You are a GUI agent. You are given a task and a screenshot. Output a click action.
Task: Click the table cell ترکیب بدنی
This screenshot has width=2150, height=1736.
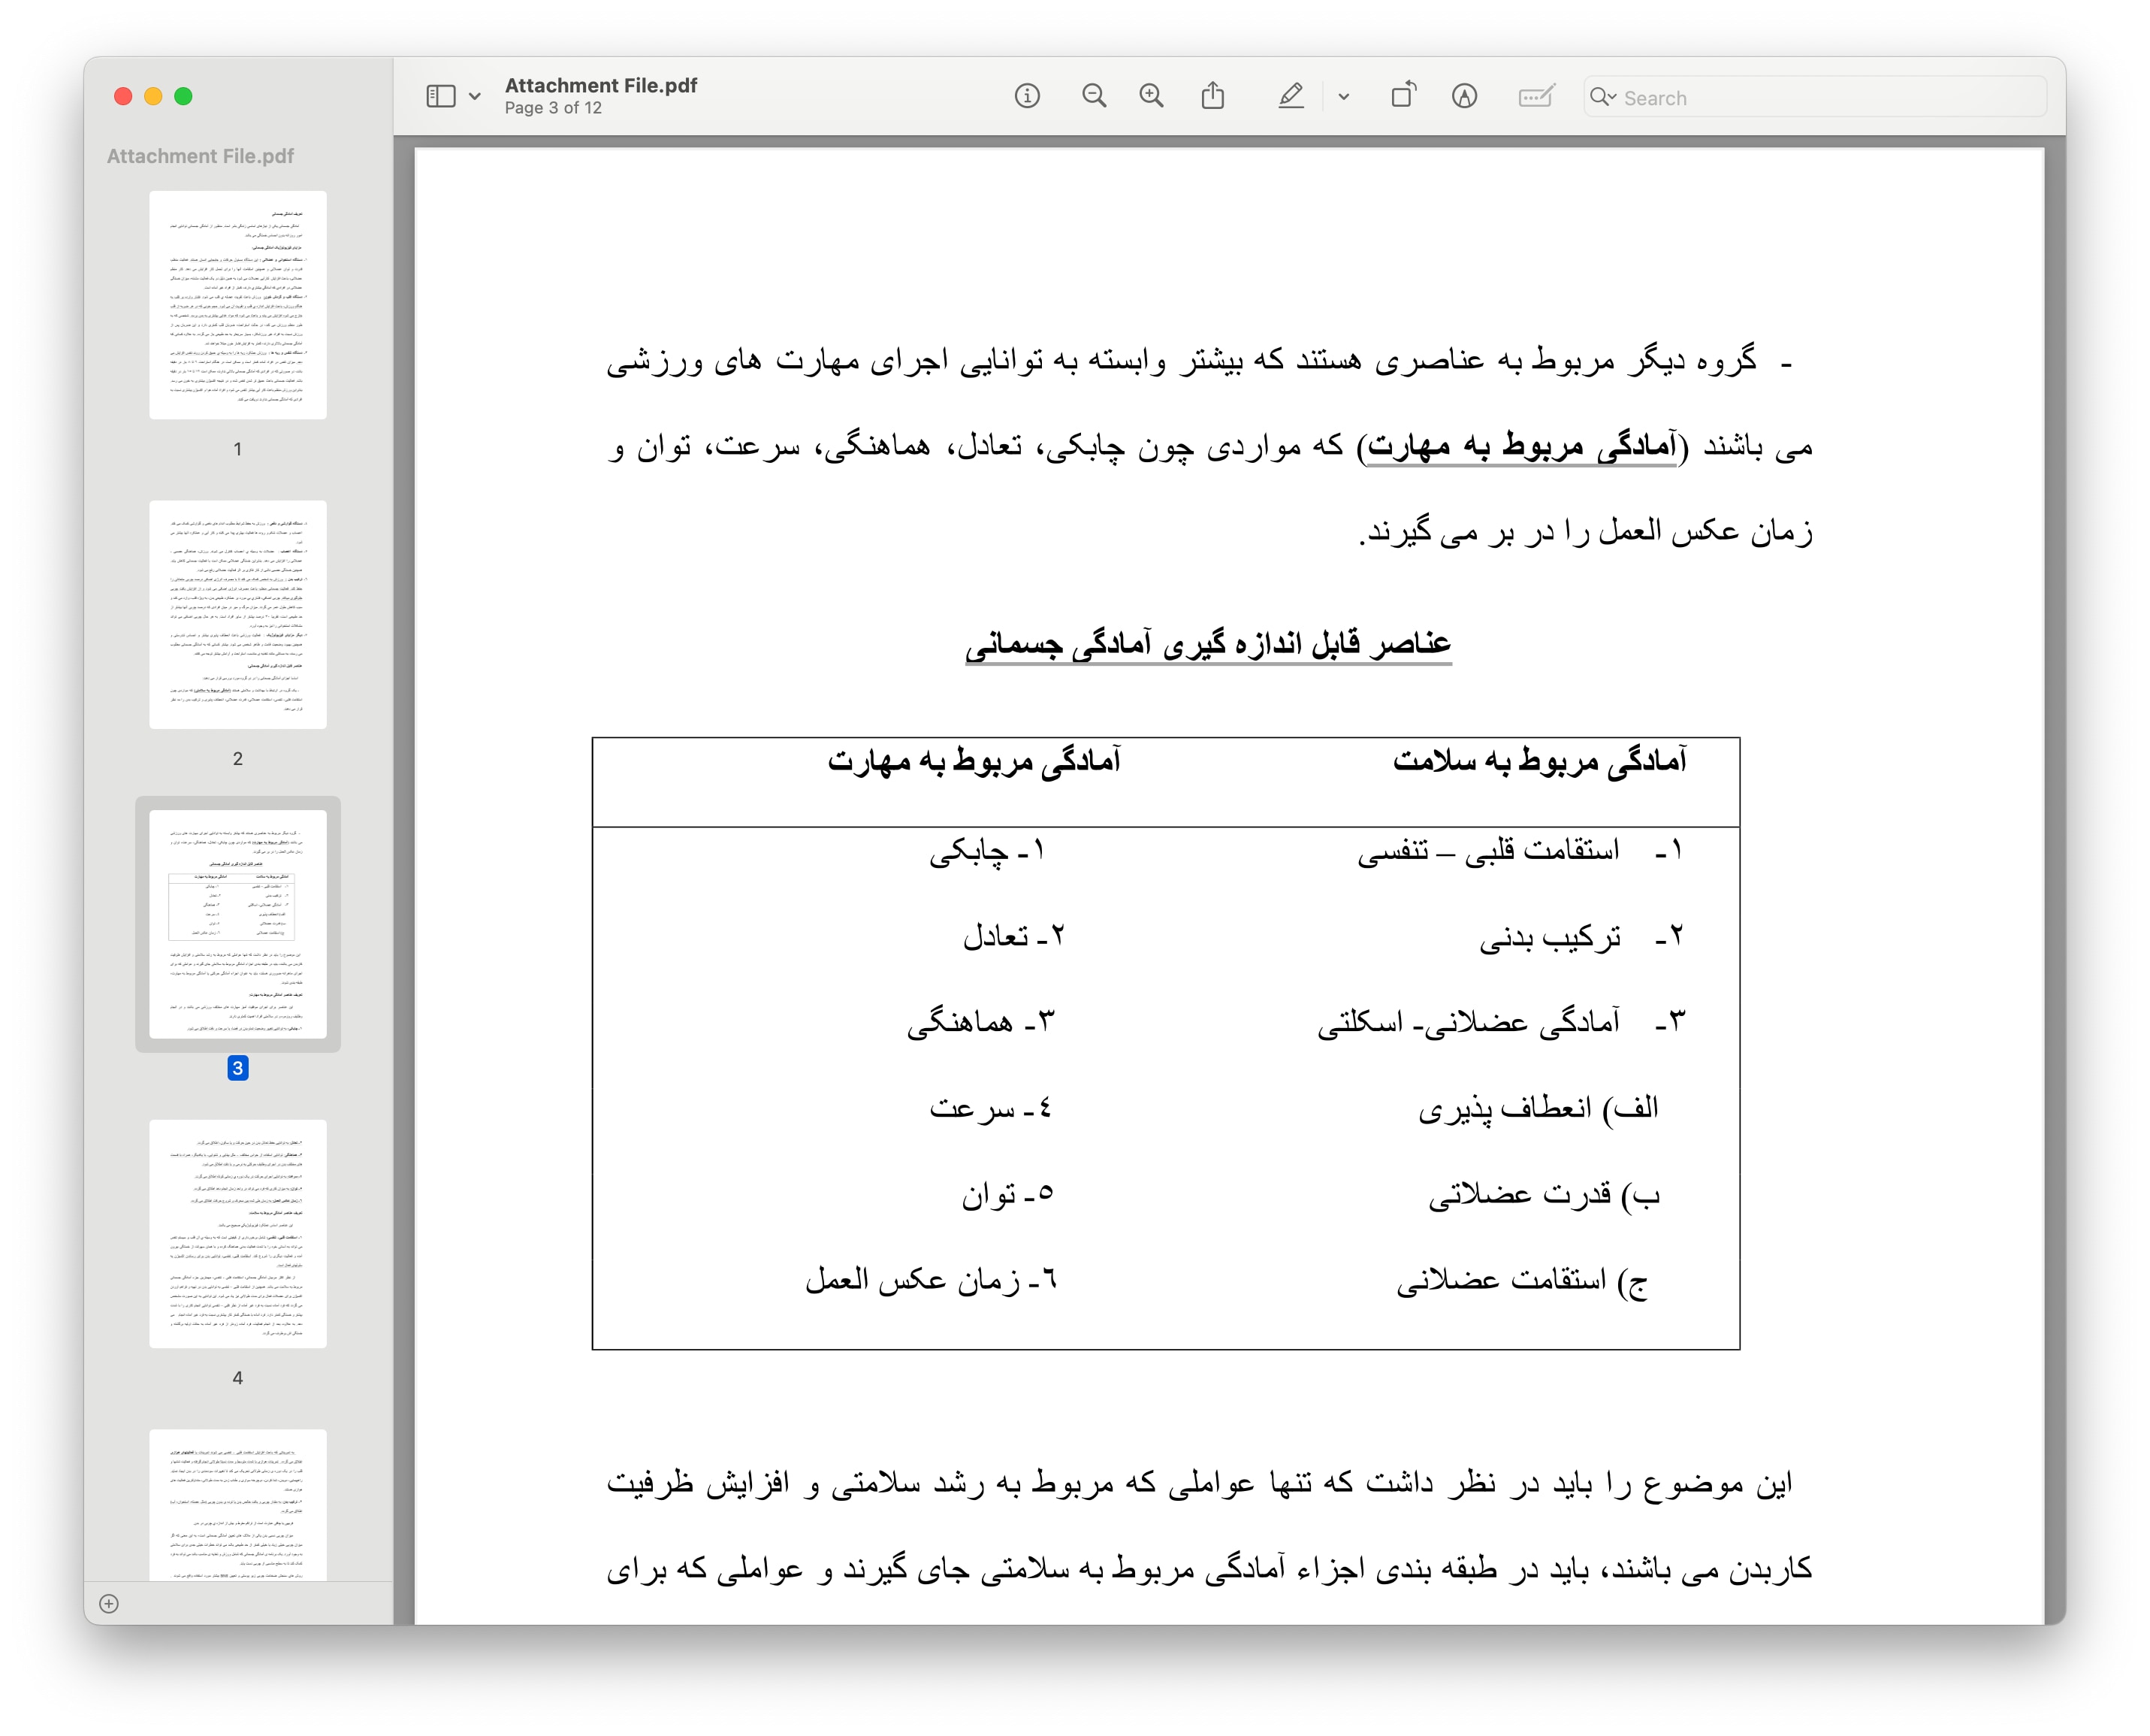point(1551,937)
